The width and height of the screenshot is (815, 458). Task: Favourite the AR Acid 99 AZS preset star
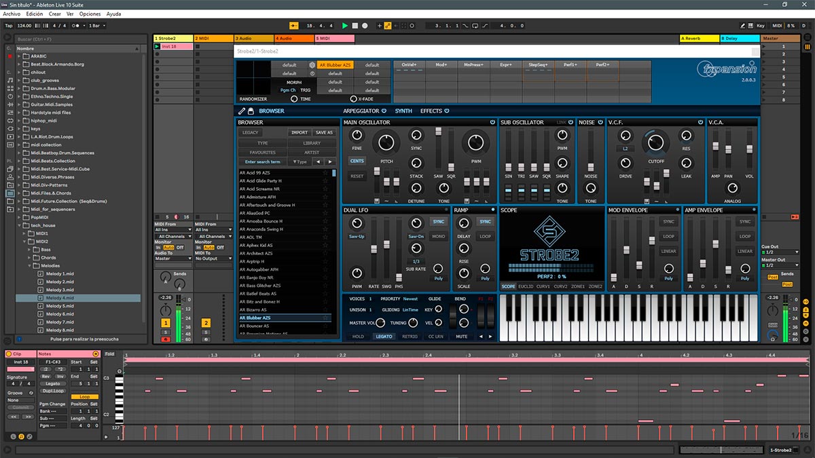coord(326,173)
